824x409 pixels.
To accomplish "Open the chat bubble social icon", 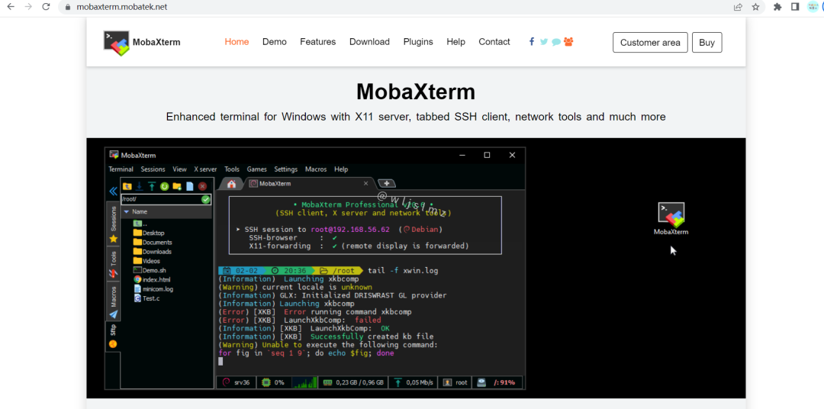I will click(x=556, y=42).
